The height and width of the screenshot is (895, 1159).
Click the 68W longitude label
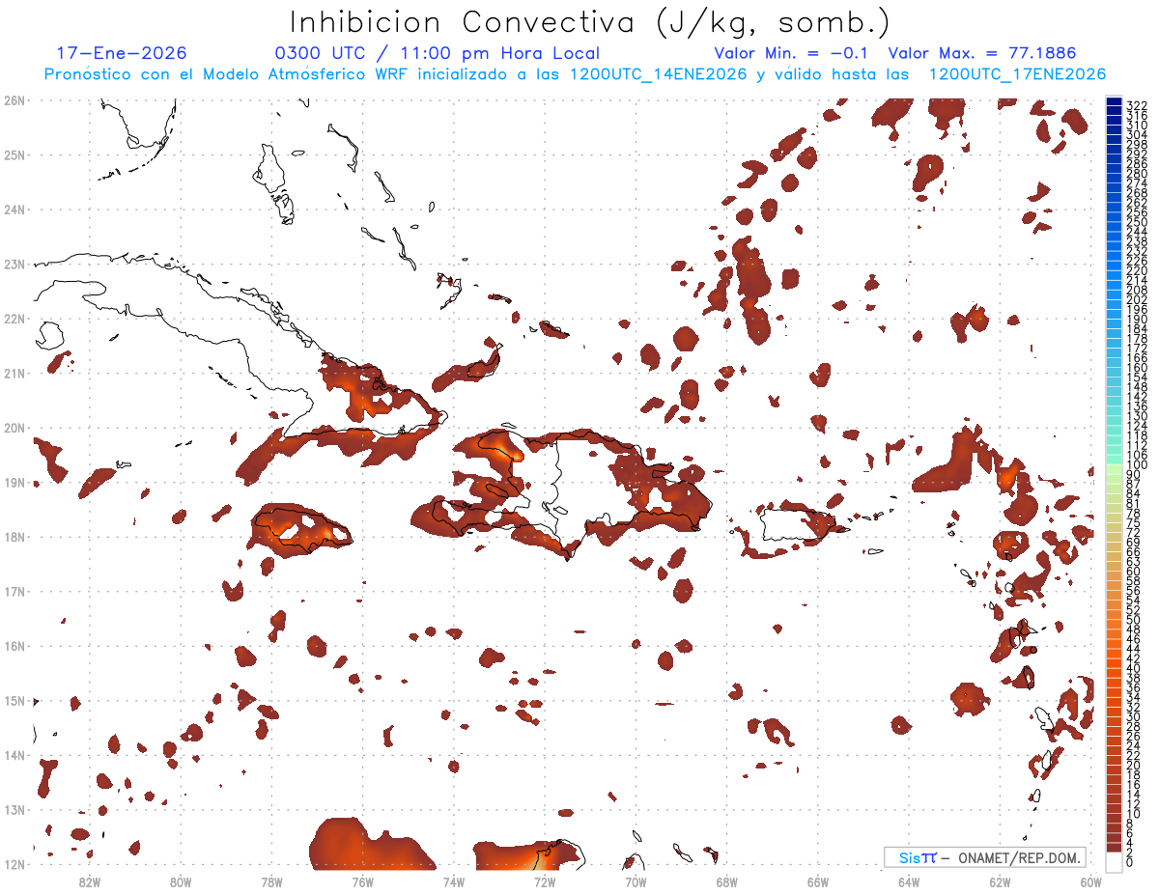(727, 881)
